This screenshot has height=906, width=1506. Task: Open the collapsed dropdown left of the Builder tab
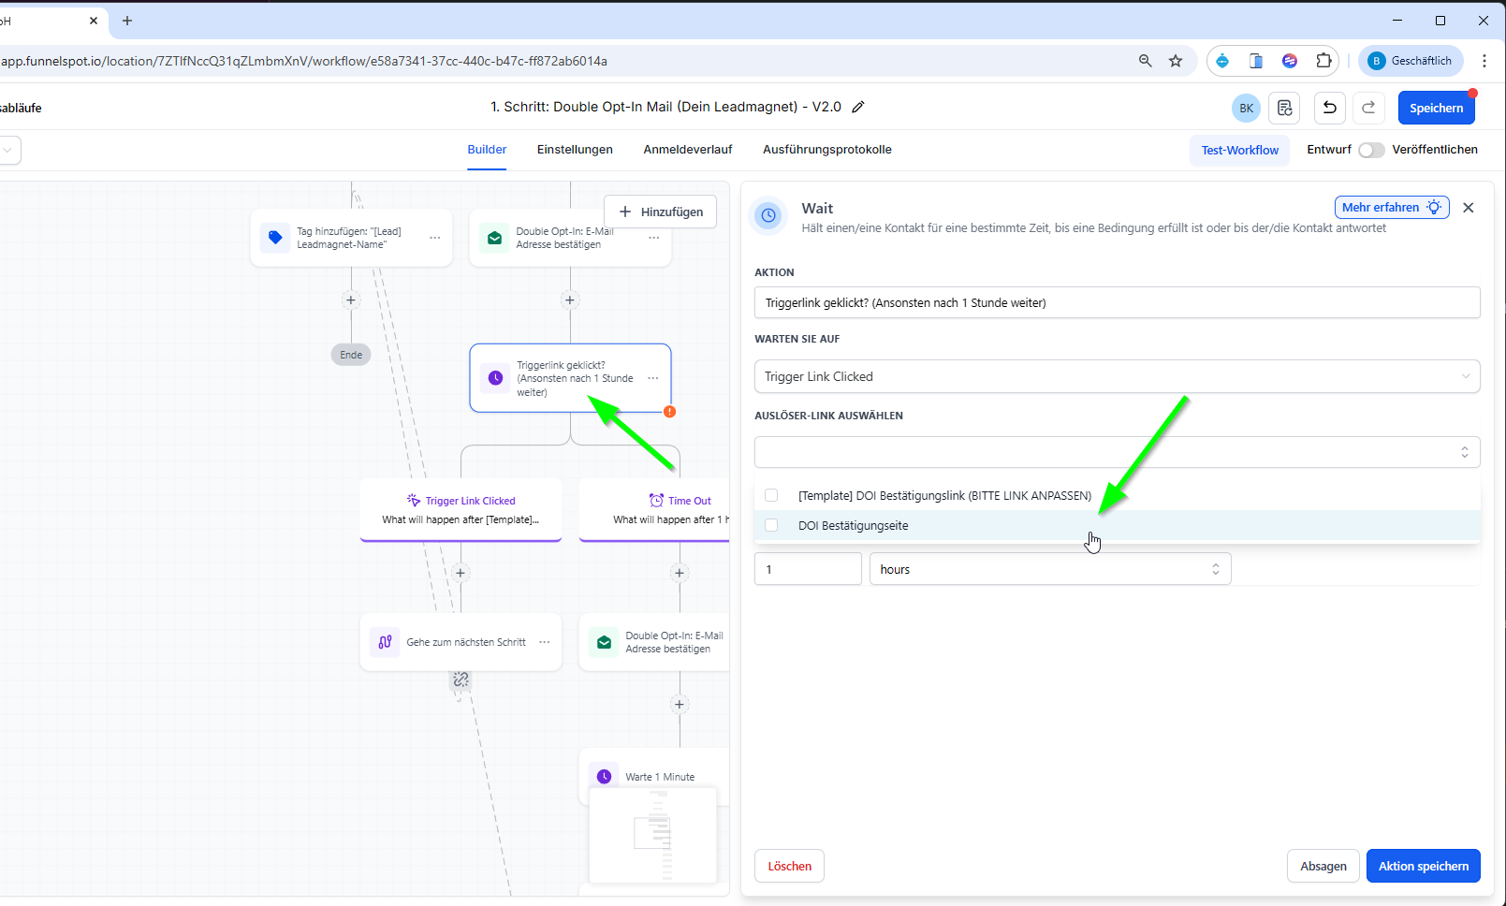[7, 150]
